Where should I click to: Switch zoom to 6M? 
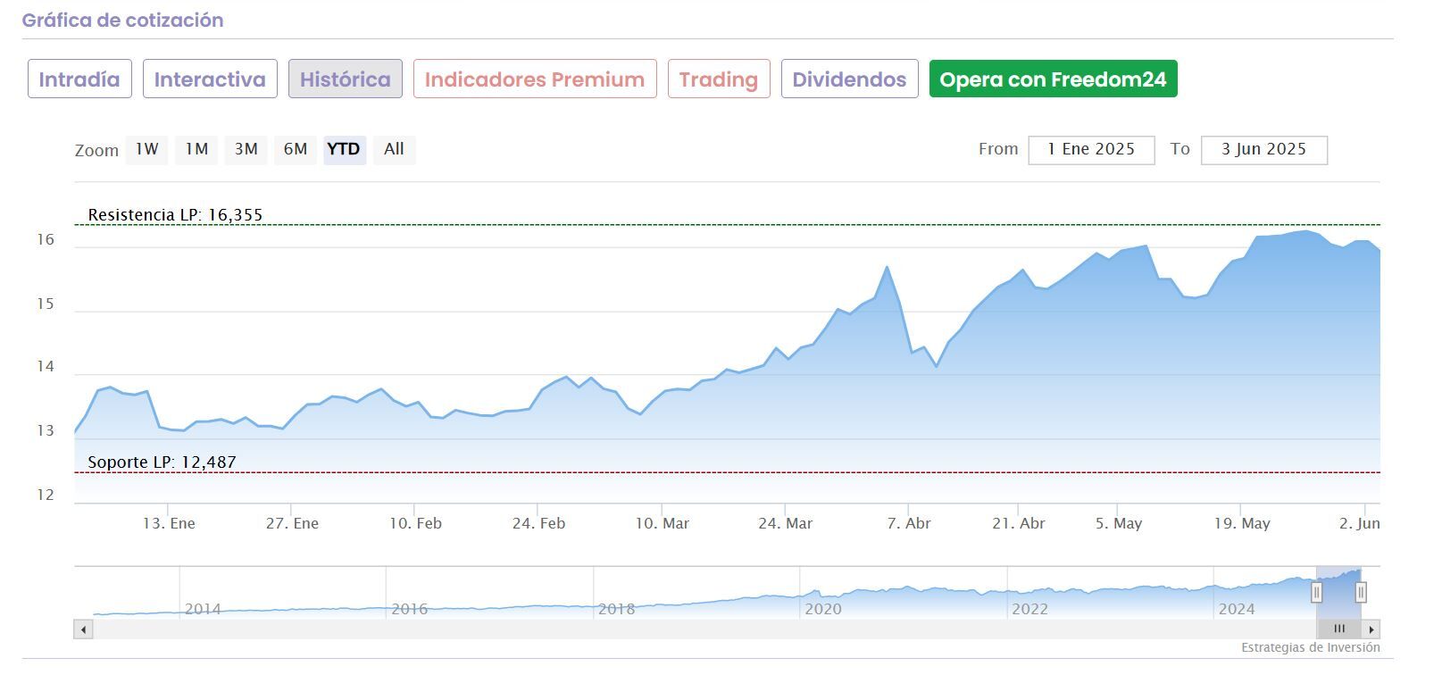click(x=295, y=150)
